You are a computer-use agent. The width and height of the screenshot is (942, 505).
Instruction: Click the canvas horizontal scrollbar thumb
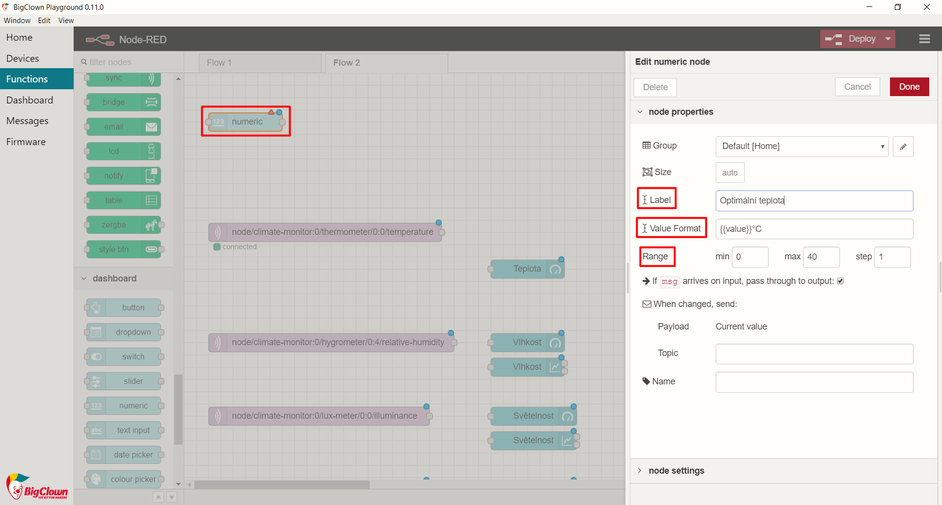tap(282, 484)
